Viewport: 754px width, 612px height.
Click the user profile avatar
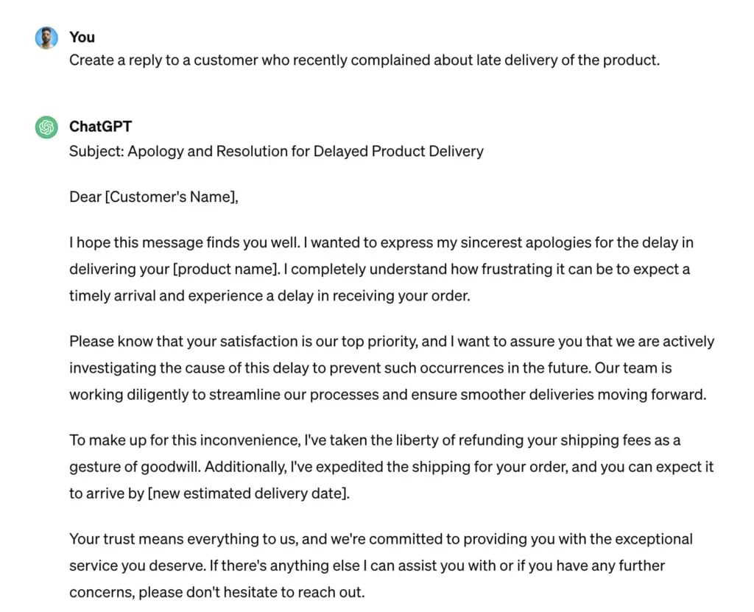(x=46, y=38)
